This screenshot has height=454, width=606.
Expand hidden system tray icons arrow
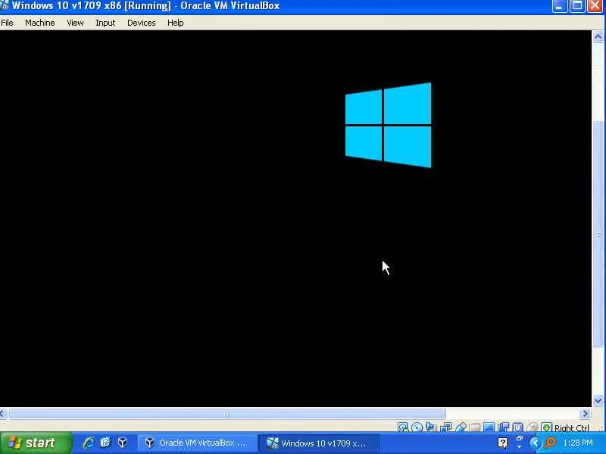pos(536,443)
